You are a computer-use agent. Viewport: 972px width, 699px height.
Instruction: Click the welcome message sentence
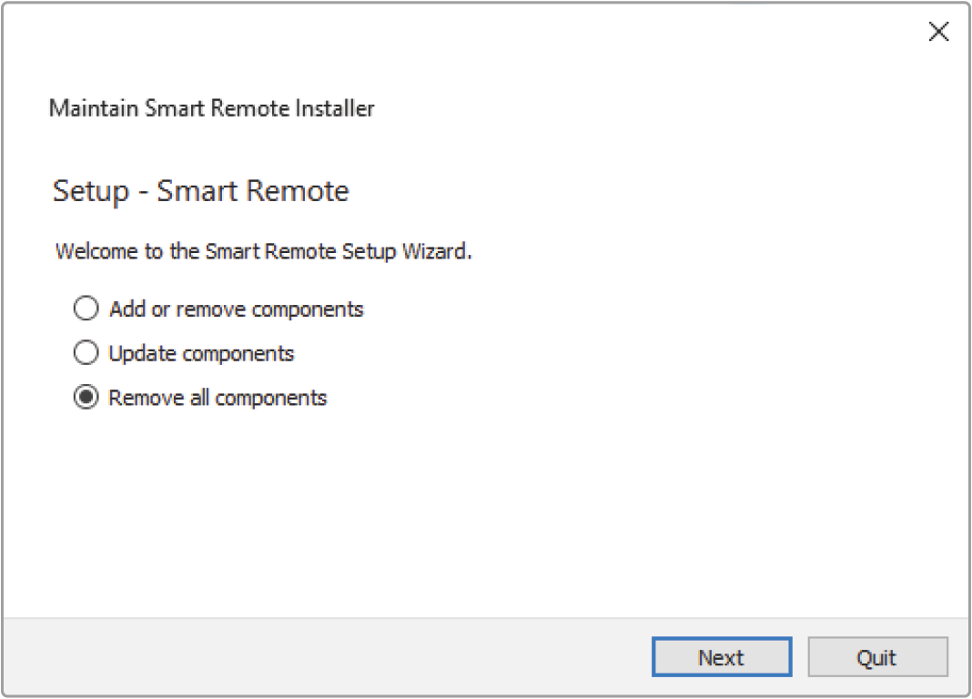(263, 251)
